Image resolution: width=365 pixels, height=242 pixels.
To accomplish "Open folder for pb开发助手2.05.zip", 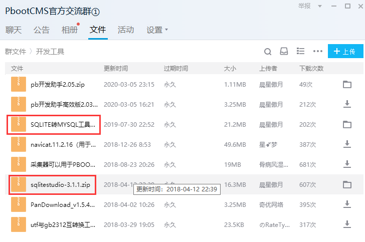I will (x=347, y=84).
